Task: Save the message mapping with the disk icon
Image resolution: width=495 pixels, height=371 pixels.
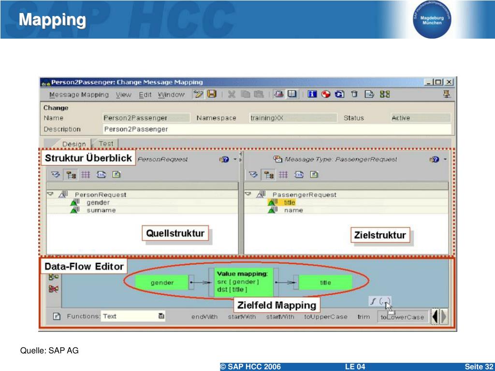Action: (x=212, y=94)
